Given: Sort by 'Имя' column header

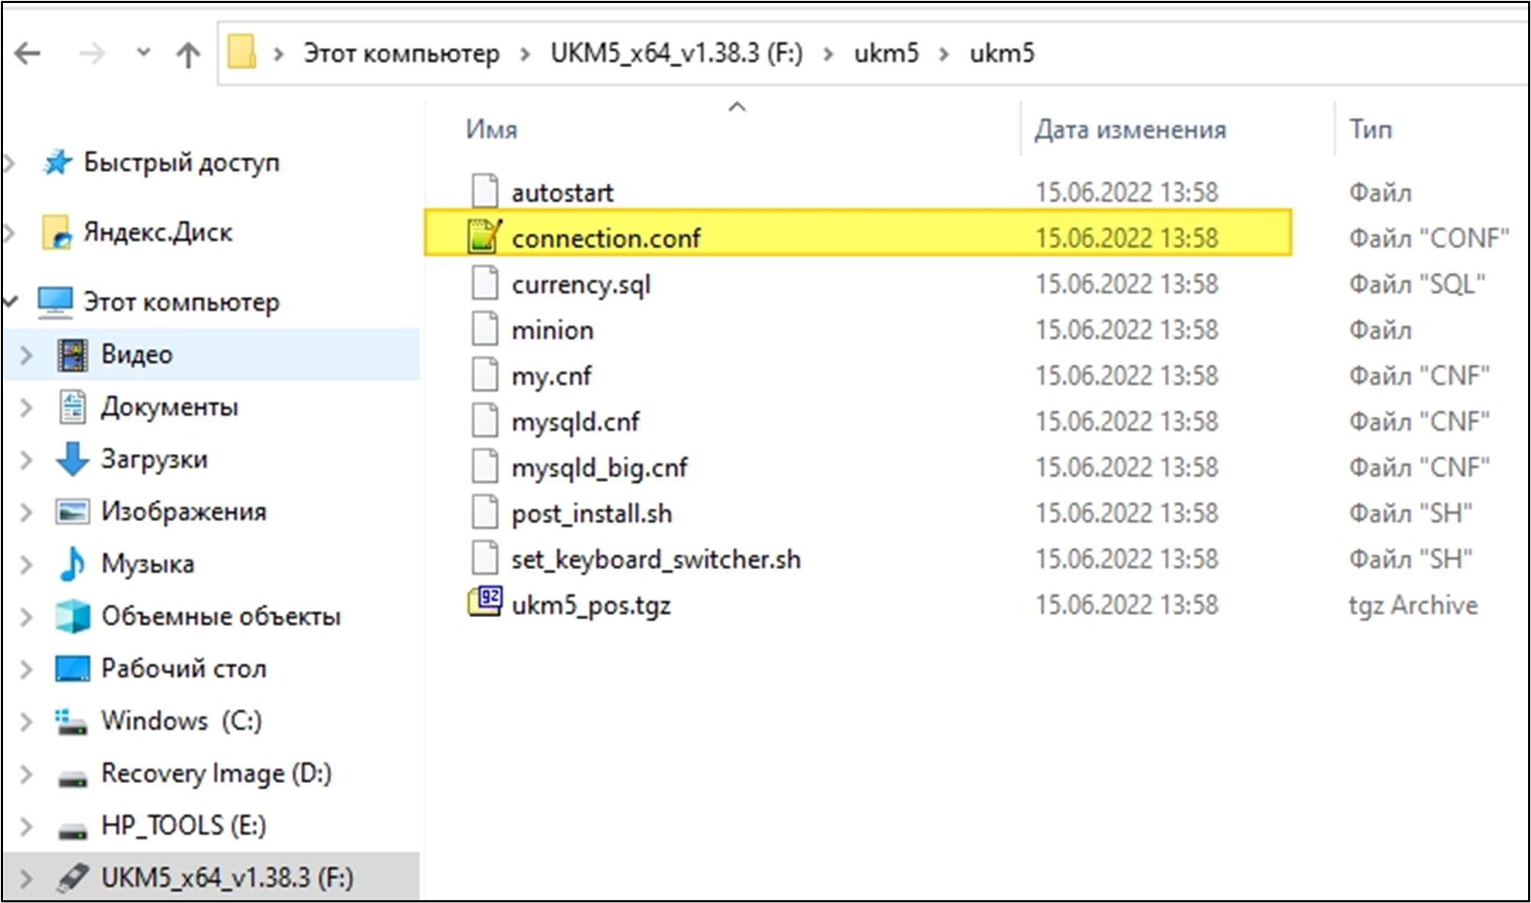Looking at the screenshot, I should click(x=491, y=129).
